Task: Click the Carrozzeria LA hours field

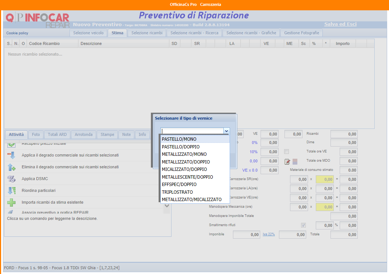Action: click(x=299, y=189)
